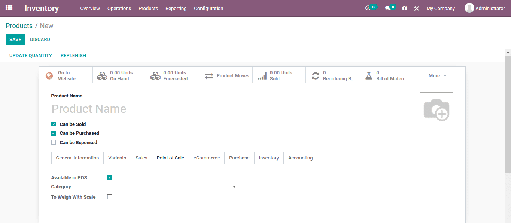Click the UPDATE QUANTITY button
Viewport: 511px width, 223px height.
tap(31, 55)
